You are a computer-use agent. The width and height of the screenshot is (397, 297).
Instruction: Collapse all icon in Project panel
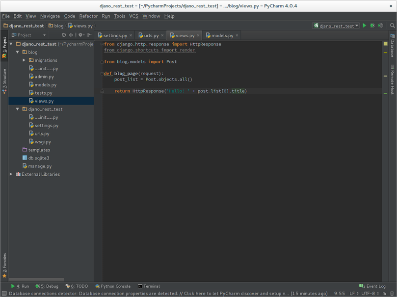[x=71, y=35]
